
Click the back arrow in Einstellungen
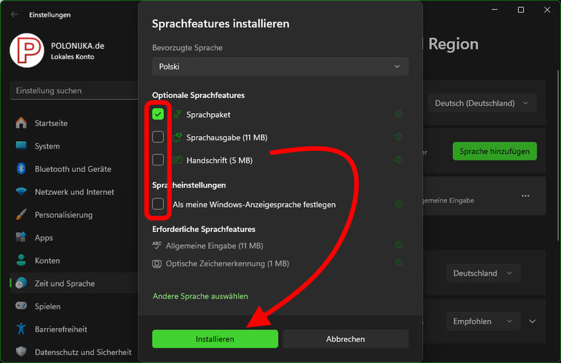click(14, 14)
